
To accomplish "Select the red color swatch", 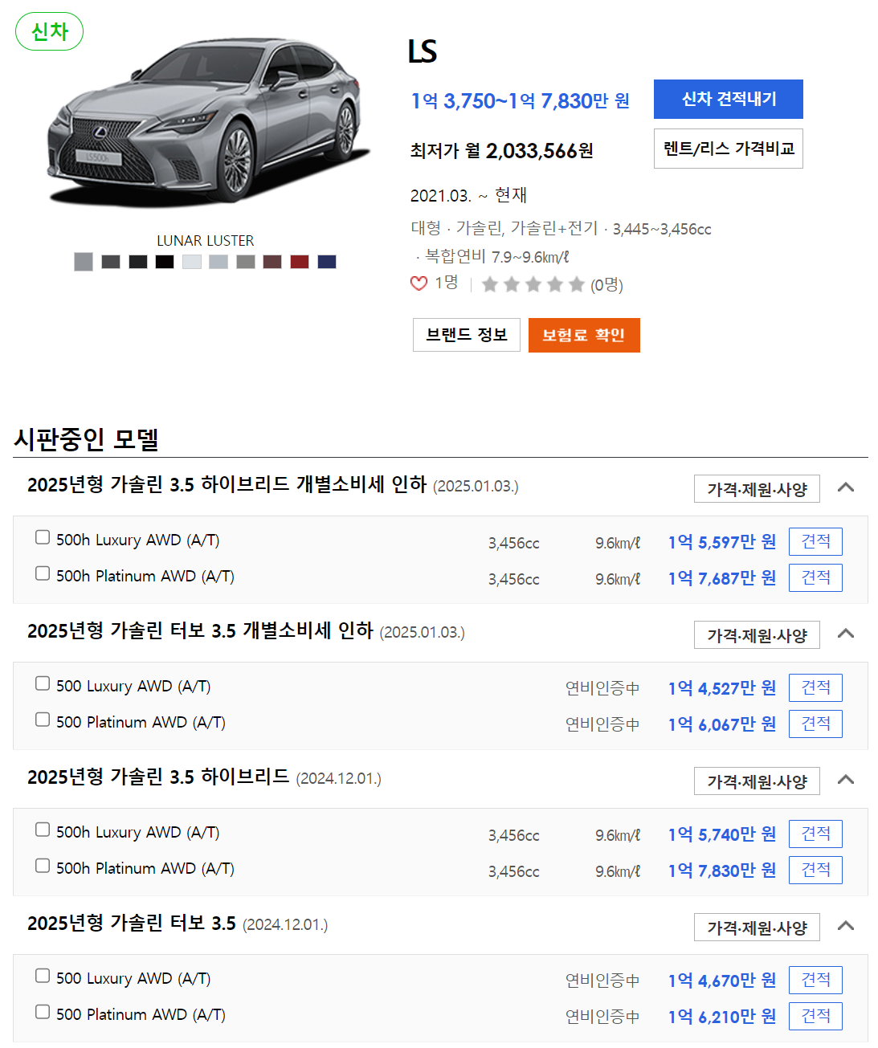I will pos(300,262).
